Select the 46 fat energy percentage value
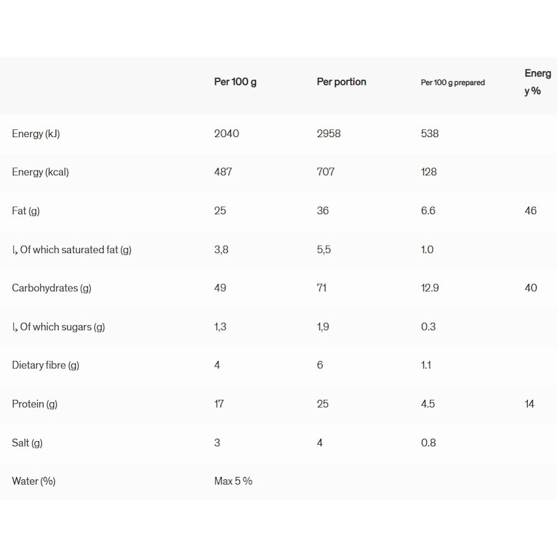This screenshot has width=557, height=557. click(530, 211)
